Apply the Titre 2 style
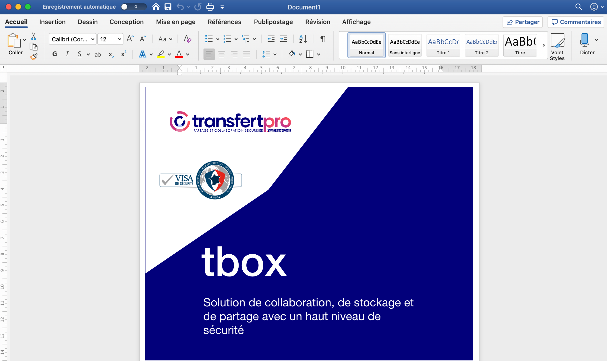This screenshot has width=607, height=361. click(482, 45)
